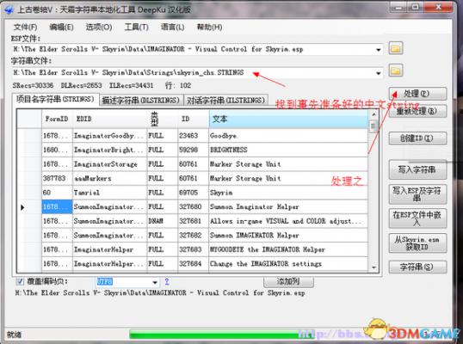
Task: Select the FormID cell 387783
Action: coord(57,178)
